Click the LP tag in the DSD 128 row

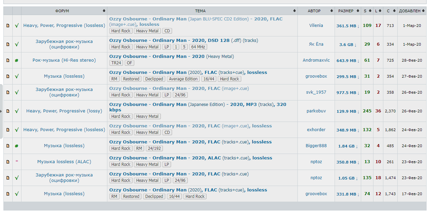point(166,47)
